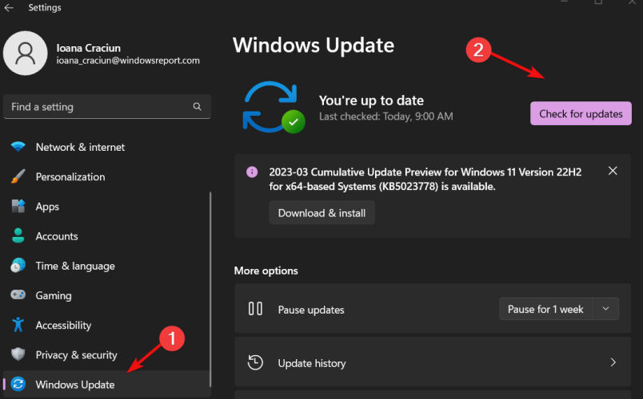
Task: Click the Check for updates button
Action: tap(581, 113)
